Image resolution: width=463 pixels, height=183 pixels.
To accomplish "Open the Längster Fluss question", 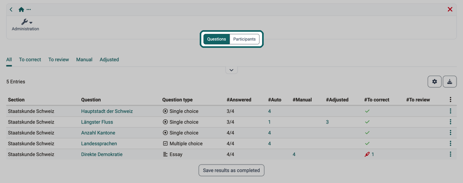I will coord(97,122).
